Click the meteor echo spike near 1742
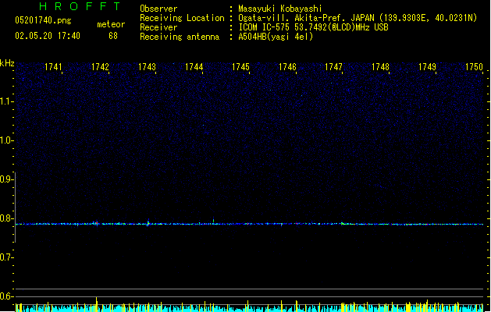Viewport: 491px width, 312px height. [x=96, y=223]
